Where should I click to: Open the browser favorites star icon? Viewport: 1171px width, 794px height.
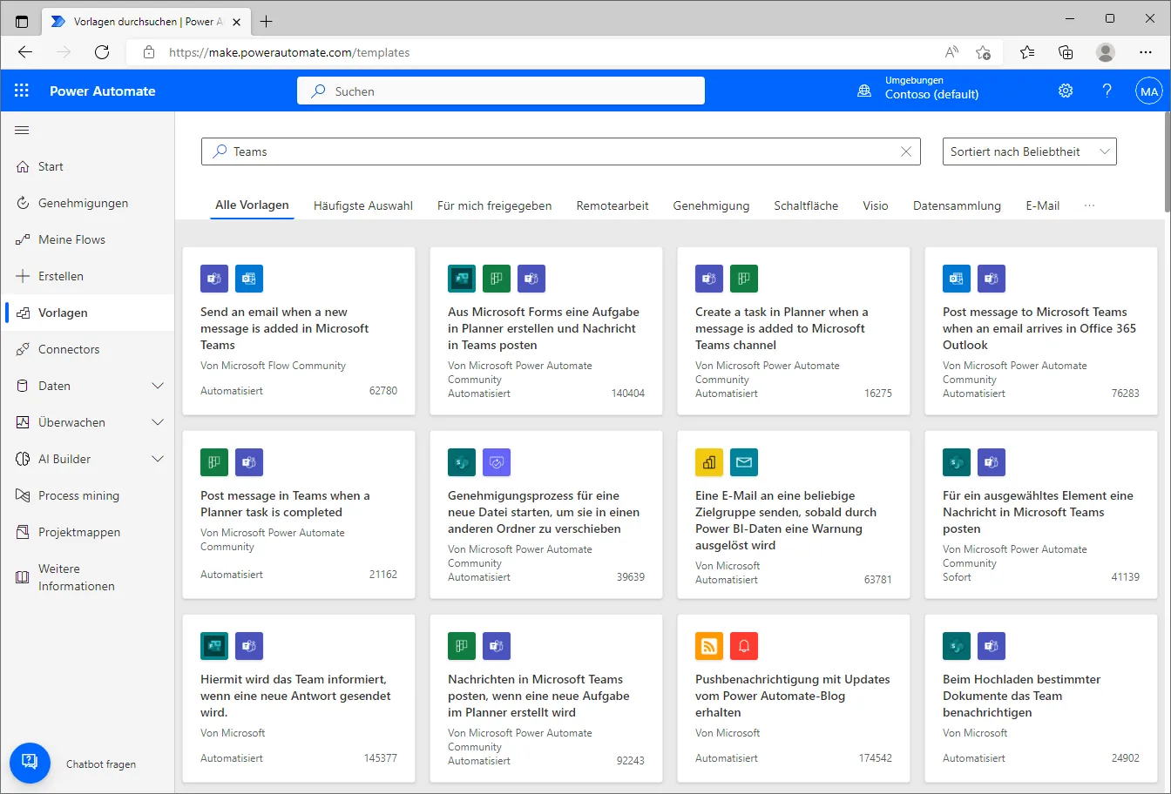tap(1027, 52)
